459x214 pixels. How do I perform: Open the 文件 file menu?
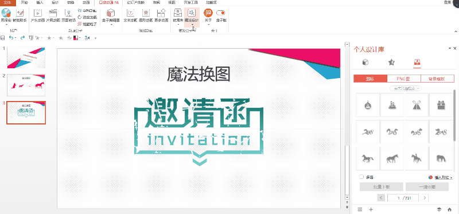click(x=7, y=2)
